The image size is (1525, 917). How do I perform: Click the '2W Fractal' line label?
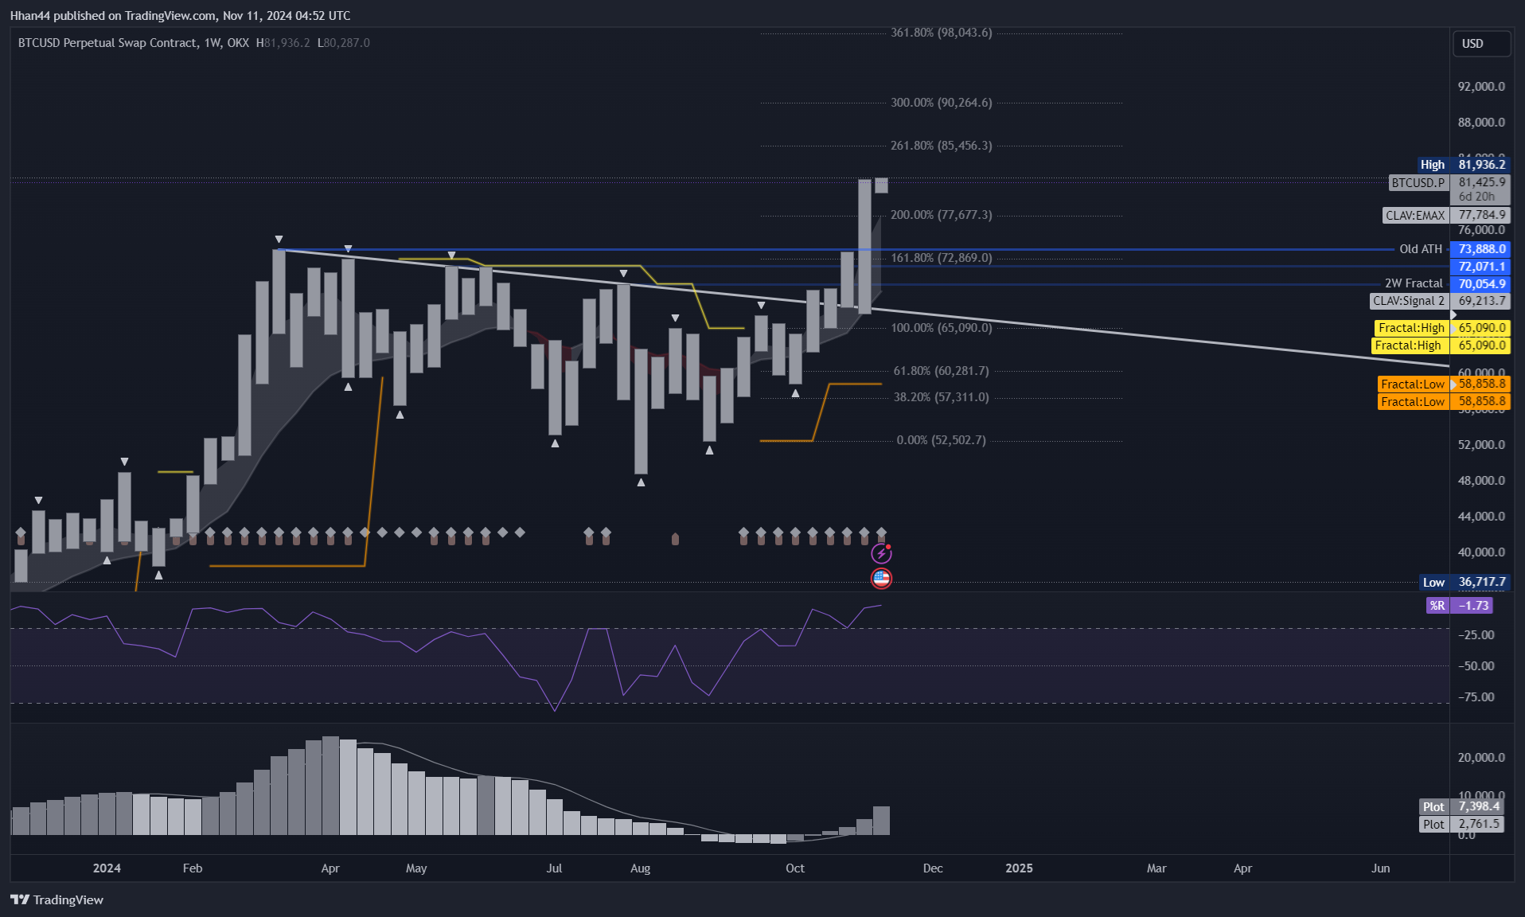coord(1414,283)
